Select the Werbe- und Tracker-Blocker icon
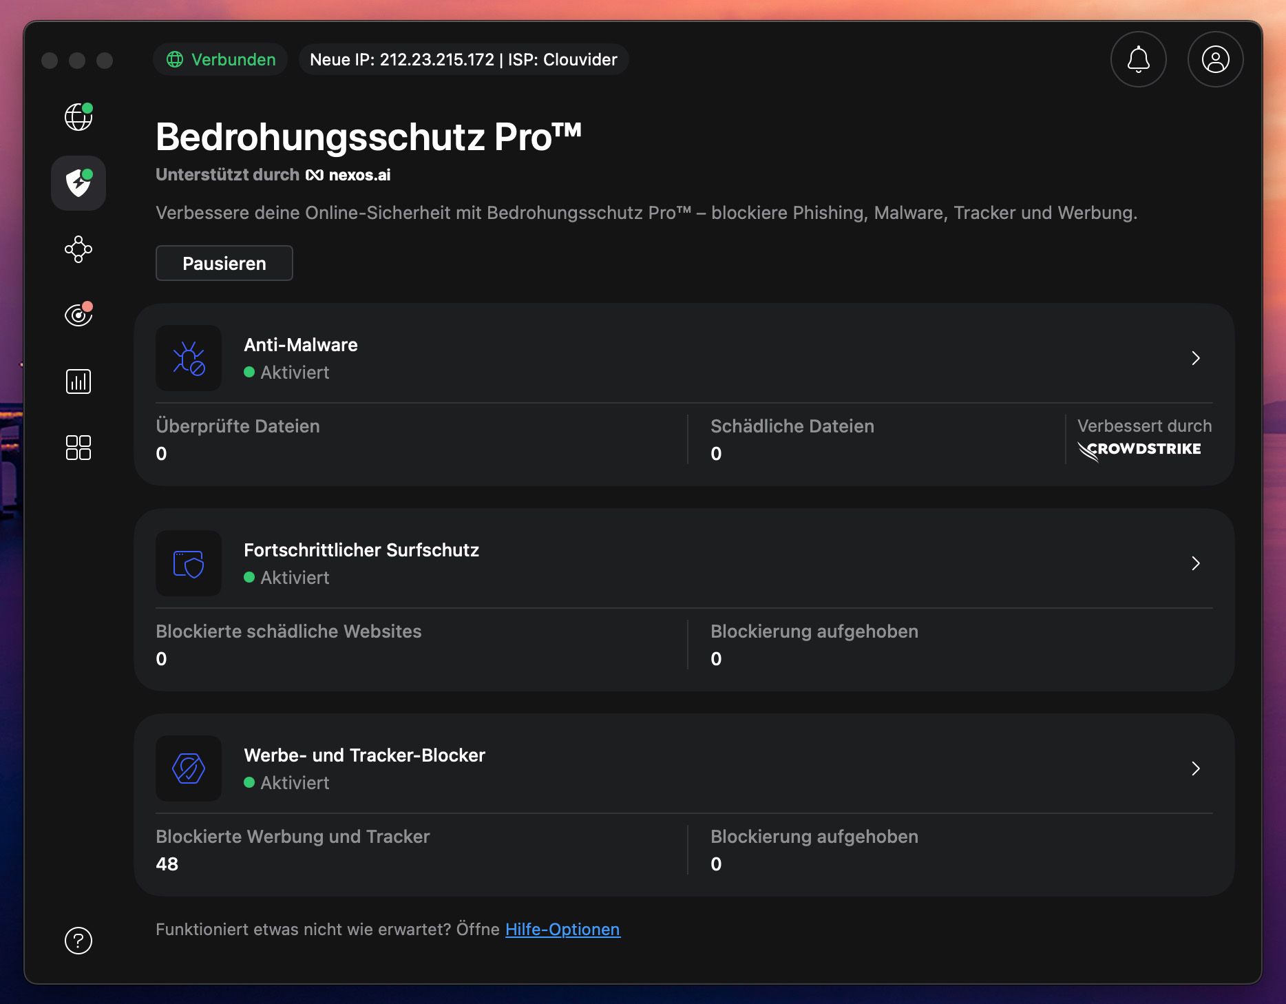This screenshot has height=1004, width=1286. pyautogui.click(x=188, y=769)
